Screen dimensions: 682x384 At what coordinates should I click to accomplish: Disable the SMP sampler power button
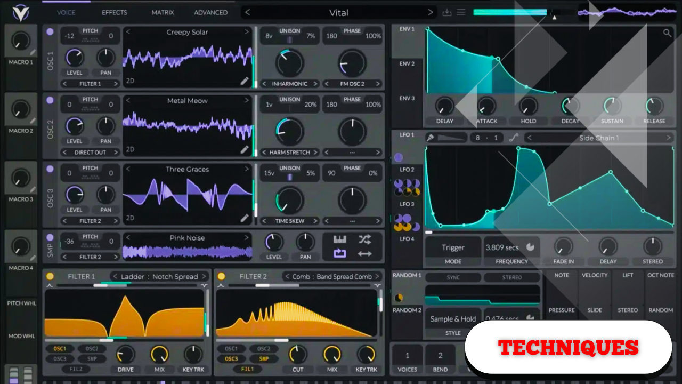click(x=50, y=238)
